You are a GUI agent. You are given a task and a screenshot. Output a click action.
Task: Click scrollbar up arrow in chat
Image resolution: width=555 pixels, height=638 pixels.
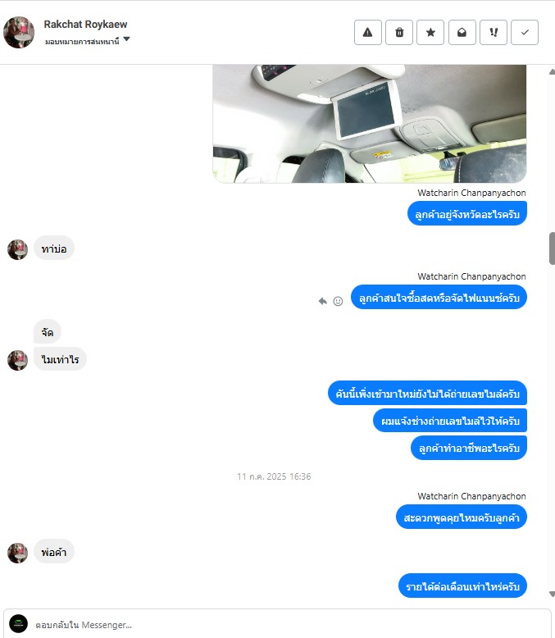point(552,72)
